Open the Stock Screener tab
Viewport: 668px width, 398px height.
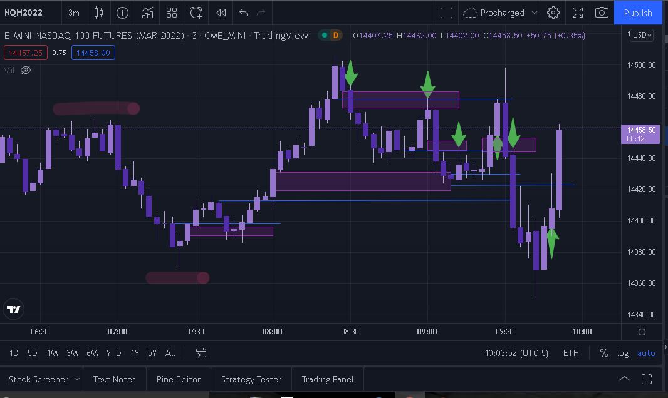pos(38,379)
